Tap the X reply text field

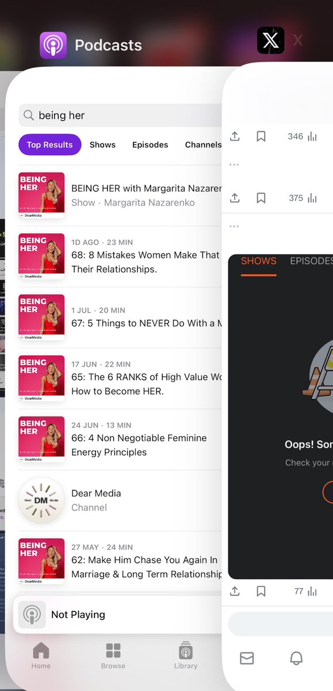281,624
